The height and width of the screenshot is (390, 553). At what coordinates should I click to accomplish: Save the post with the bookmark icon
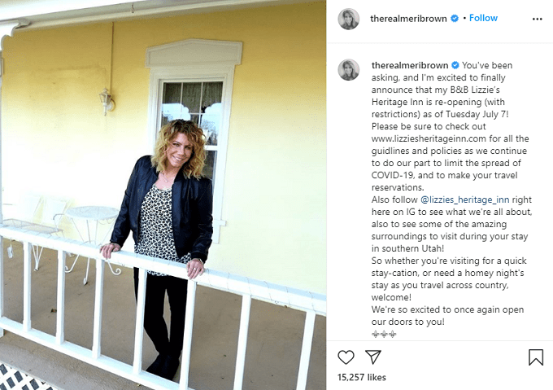pos(536,357)
